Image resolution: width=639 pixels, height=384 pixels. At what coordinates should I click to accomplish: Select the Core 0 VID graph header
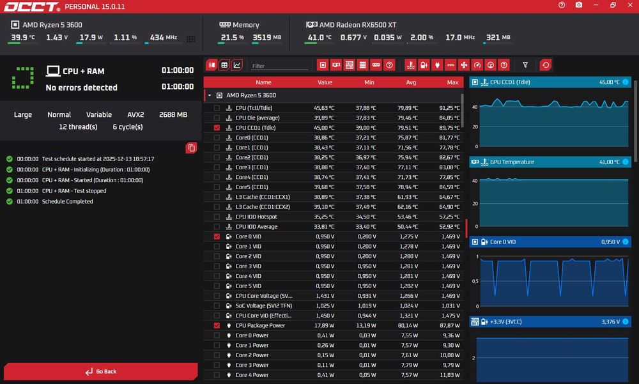(x=550, y=242)
